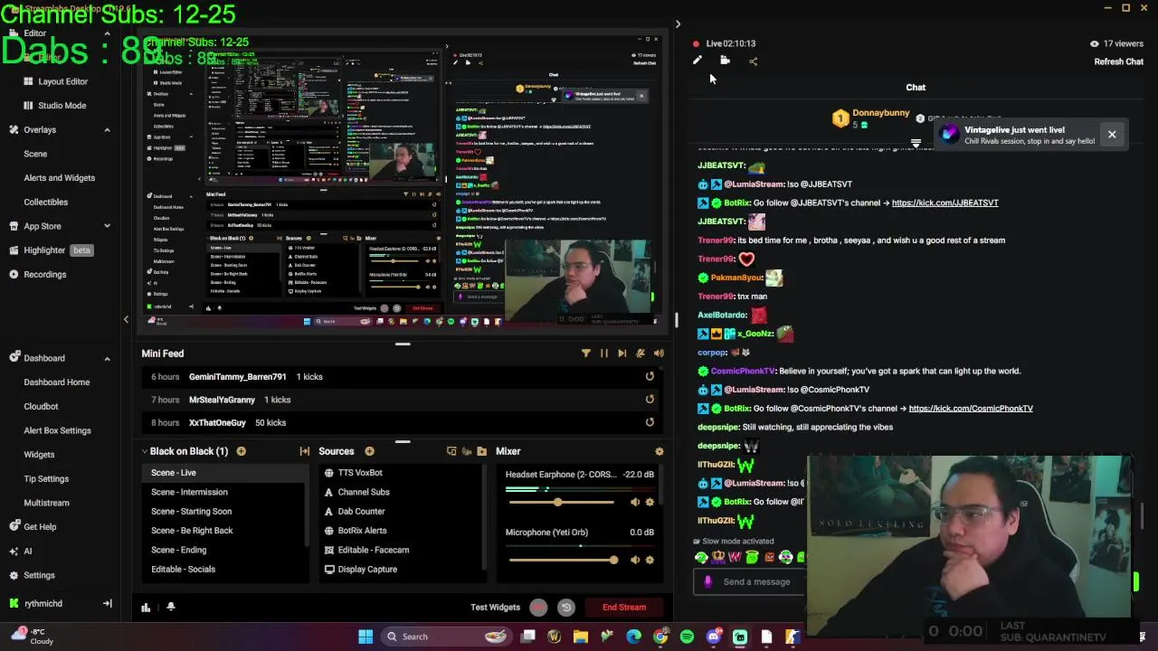Select the Dab Counter source
This screenshot has height=651, width=1158.
click(402, 511)
